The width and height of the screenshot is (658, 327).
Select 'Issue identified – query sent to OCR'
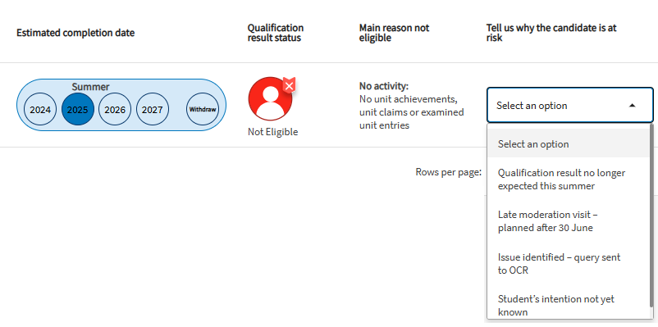click(569, 264)
